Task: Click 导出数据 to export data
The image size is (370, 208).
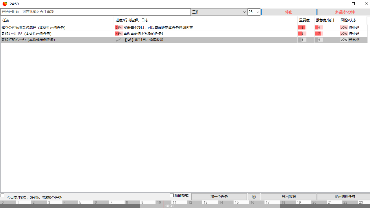Action: 289,196
